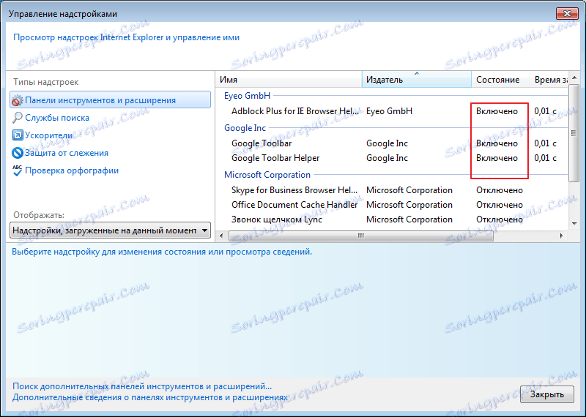Close the 'Управление надстройками' window with X

point(567,13)
